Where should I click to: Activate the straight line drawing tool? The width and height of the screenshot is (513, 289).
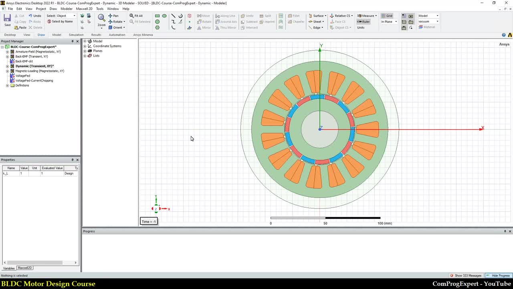pos(173,16)
